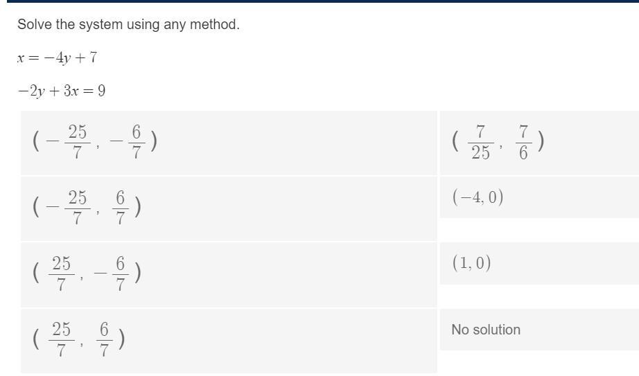
Task: Click the "= 9" in the second equation
Action: pyautogui.click(x=96, y=91)
